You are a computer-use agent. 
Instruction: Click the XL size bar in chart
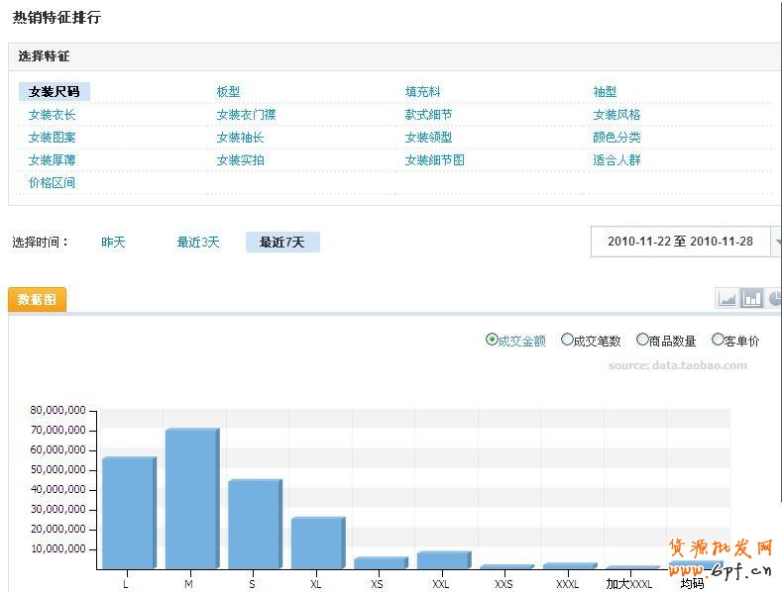click(x=316, y=543)
